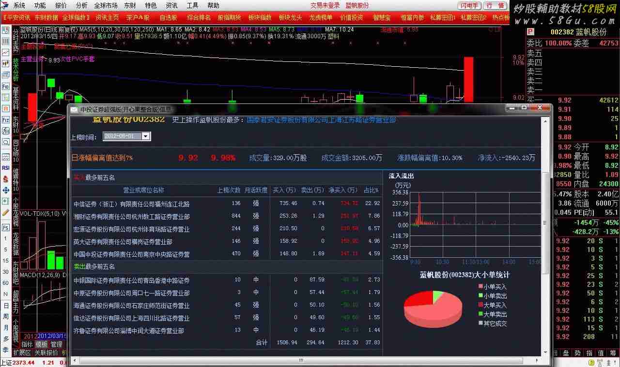
Task: Click the 净买入(万) column header
Action: pos(343,190)
